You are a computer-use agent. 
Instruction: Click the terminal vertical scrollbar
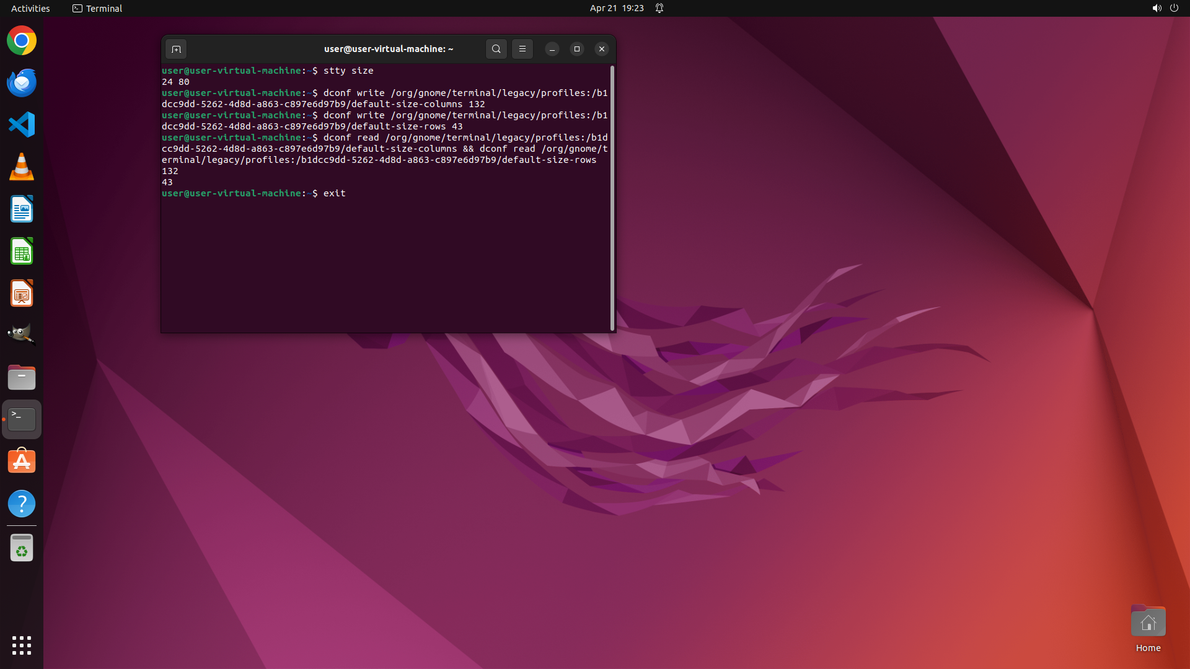click(x=612, y=197)
